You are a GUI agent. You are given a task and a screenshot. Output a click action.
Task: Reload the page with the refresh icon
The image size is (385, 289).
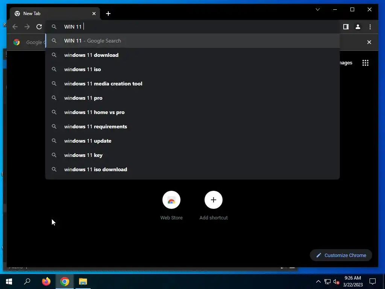[39, 27]
